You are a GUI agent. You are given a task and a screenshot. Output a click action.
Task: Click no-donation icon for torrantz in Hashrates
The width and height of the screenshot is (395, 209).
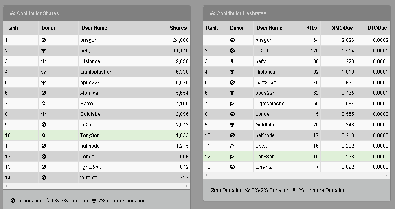point(232,167)
